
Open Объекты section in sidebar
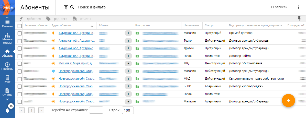(x=7, y=53)
